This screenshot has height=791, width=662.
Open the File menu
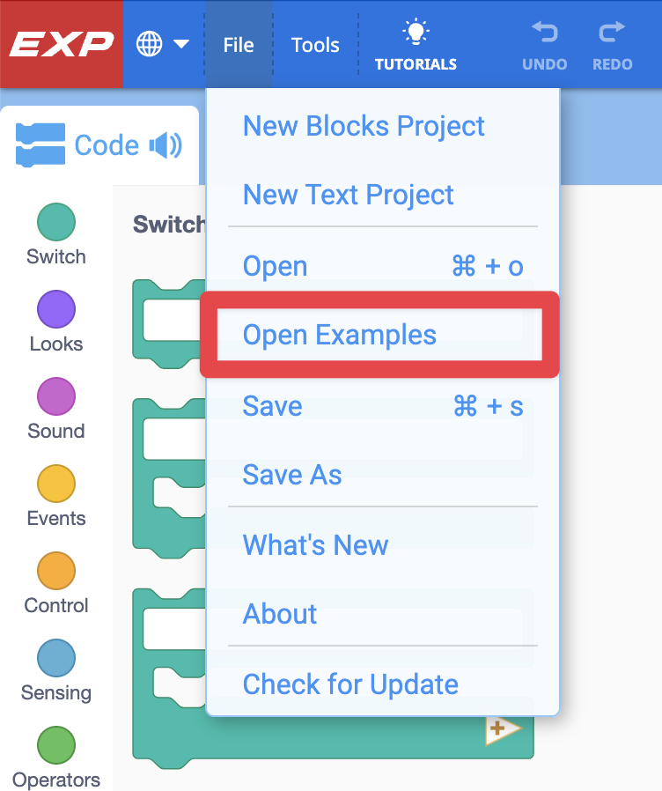(238, 44)
